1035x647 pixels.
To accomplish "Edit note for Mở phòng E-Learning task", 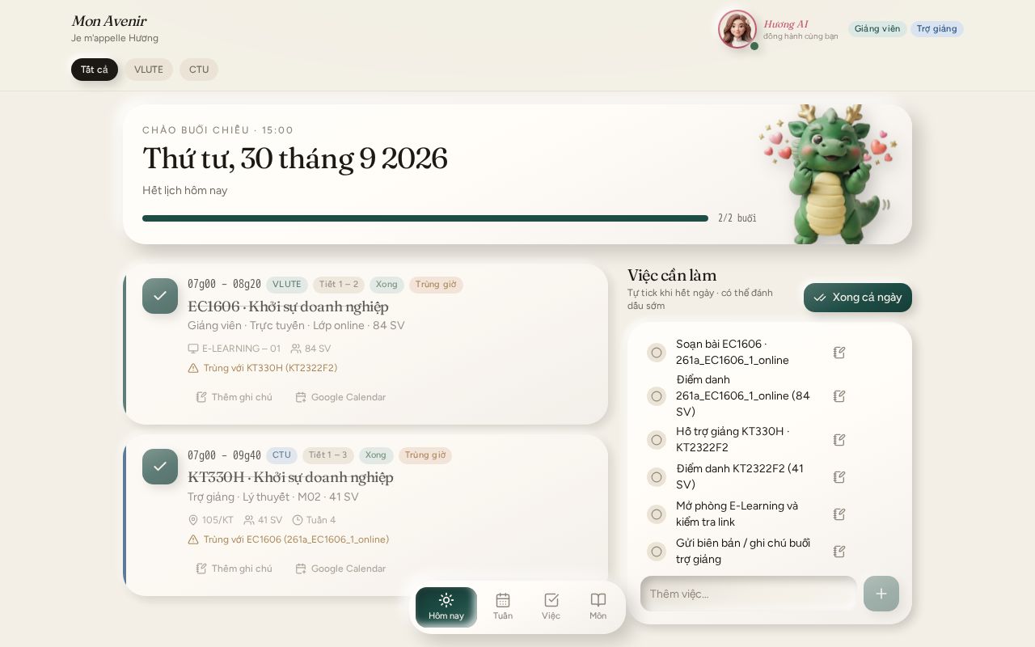I will click(839, 514).
